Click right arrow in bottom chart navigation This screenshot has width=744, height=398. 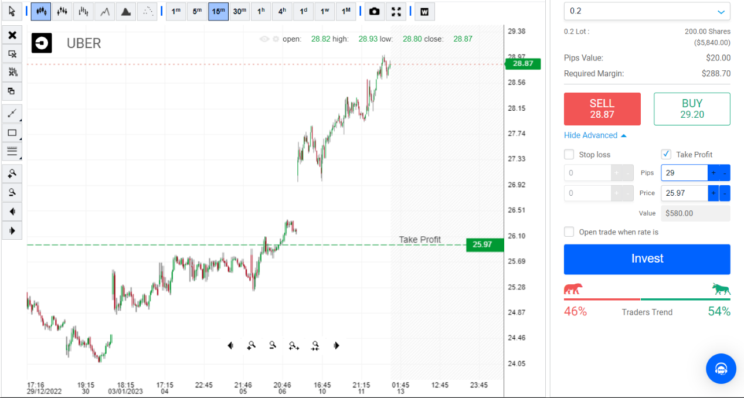[x=337, y=346]
